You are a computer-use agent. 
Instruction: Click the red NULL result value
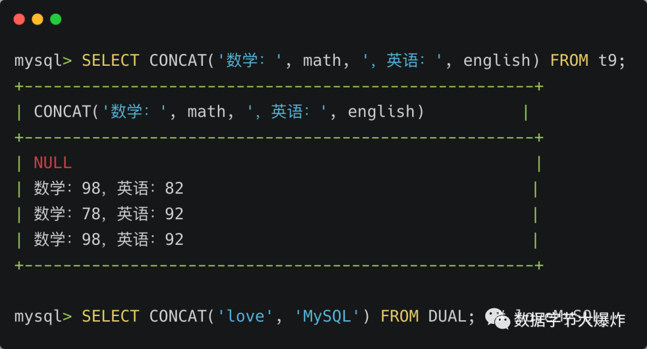[53, 163]
